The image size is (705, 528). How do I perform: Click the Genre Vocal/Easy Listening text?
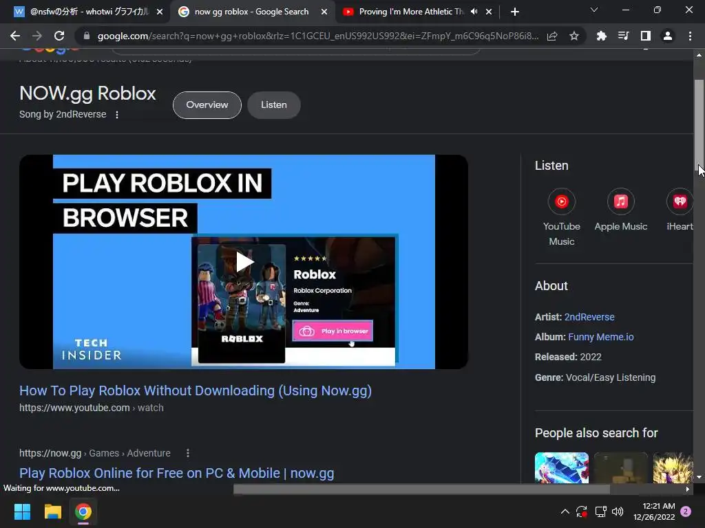(x=595, y=377)
